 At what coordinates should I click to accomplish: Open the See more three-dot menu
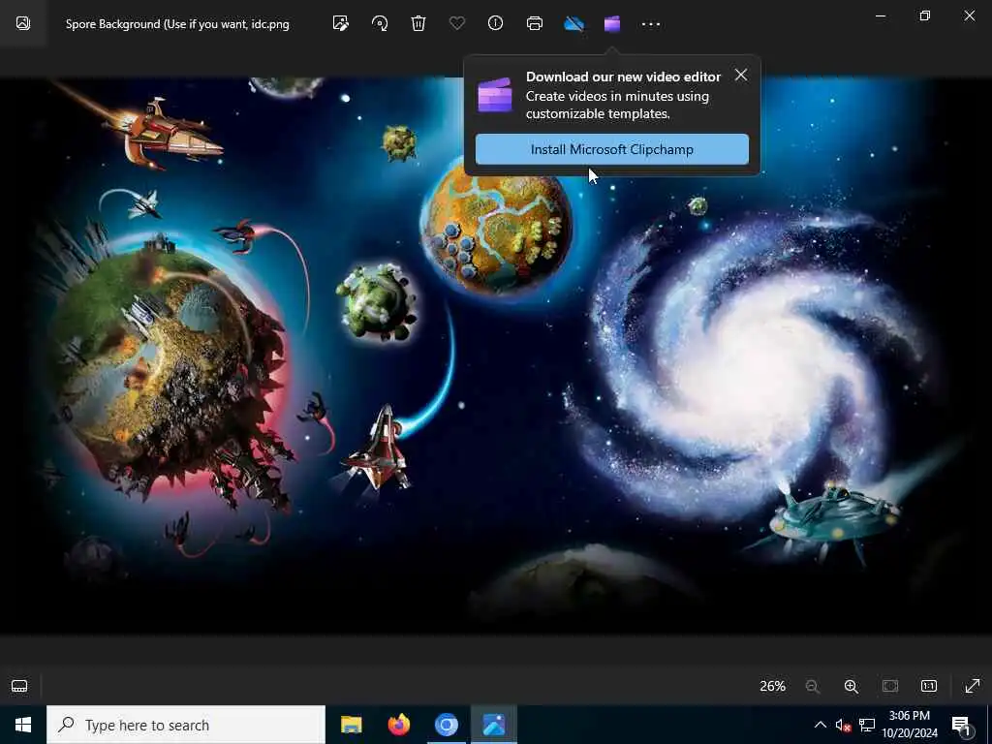(651, 24)
